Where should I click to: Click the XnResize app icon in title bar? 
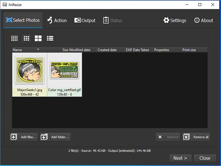click(x=5, y=4)
